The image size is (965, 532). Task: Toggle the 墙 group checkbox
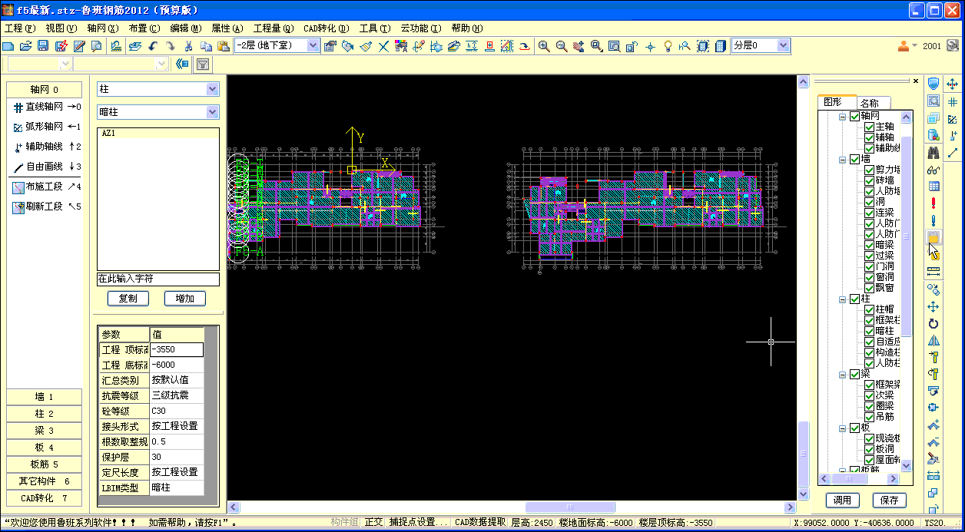[x=854, y=159]
